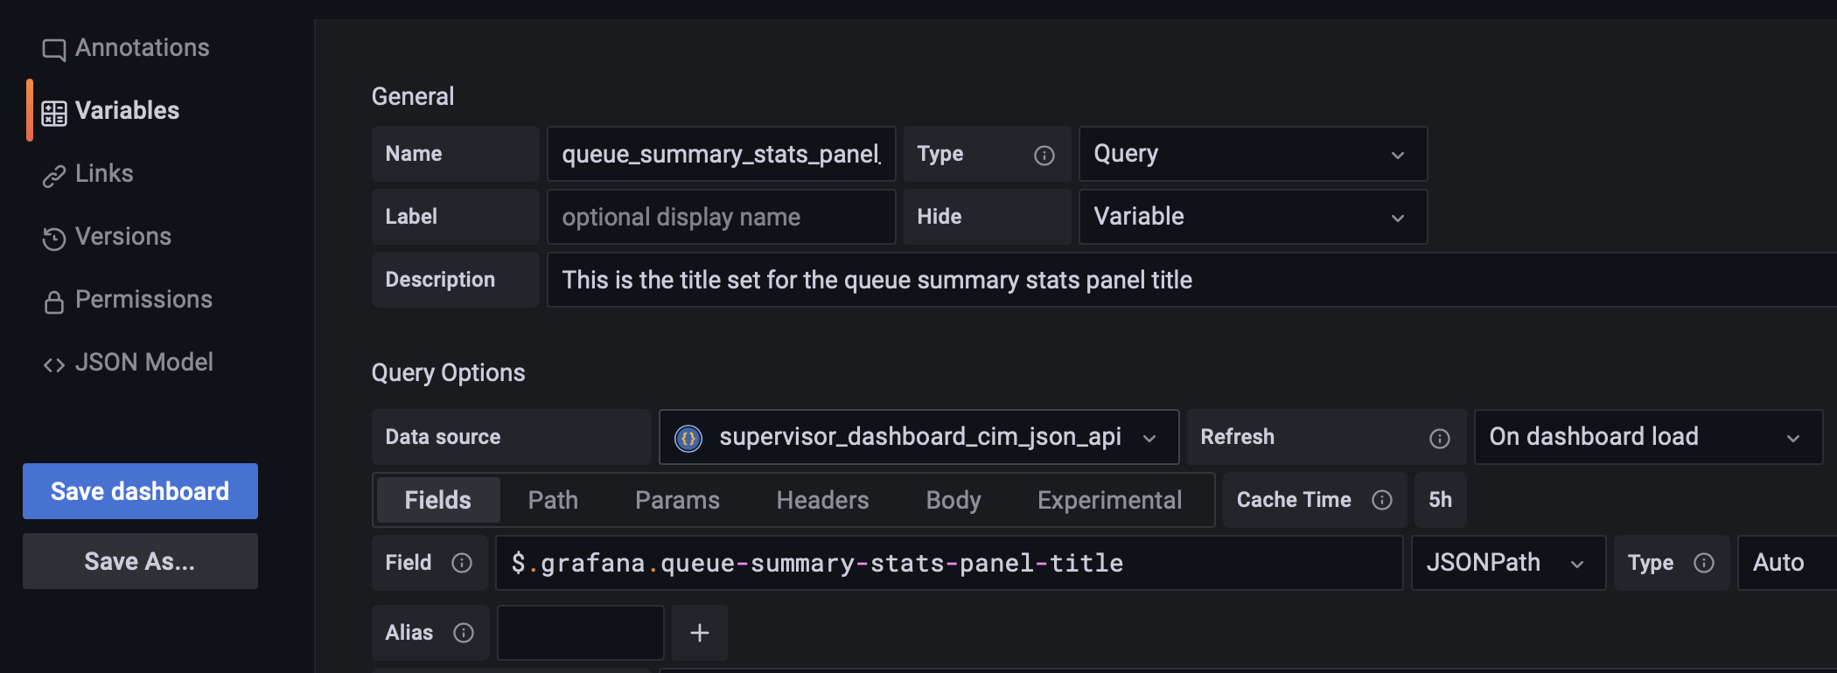Click the JSON API data source logo icon
Image resolution: width=1837 pixels, height=673 pixels.
point(688,438)
